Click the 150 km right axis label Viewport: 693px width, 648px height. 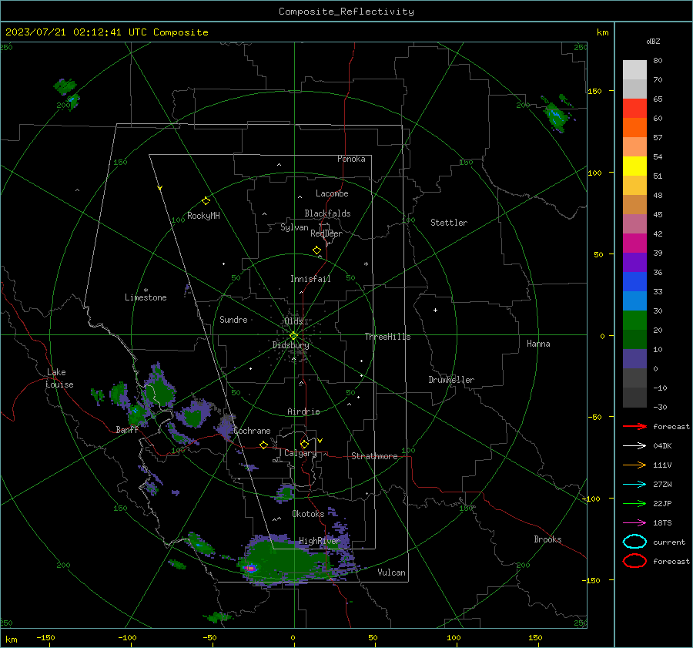(594, 91)
